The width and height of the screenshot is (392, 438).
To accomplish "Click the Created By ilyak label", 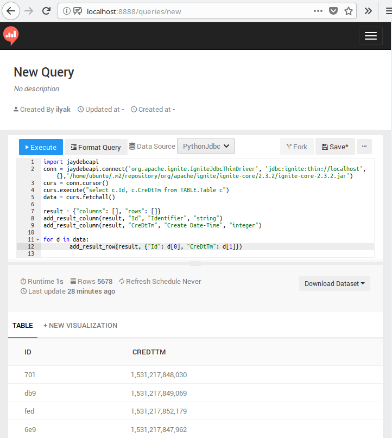I will point(42,110).
